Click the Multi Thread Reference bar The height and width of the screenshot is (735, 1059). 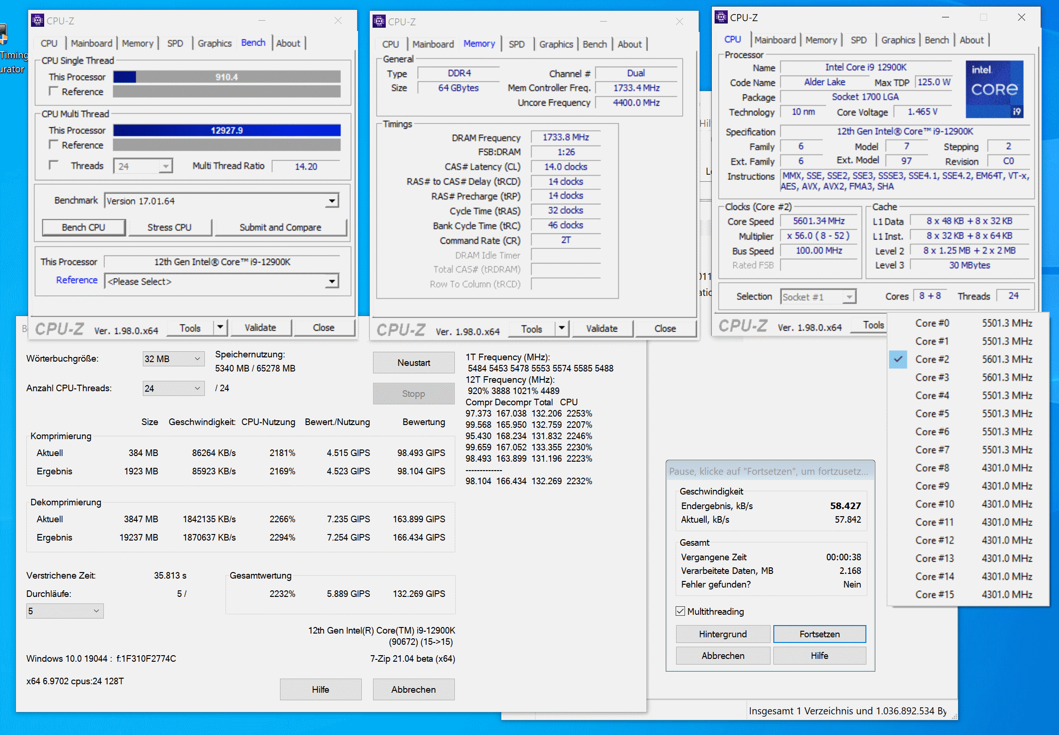click(x=227, y=145)
